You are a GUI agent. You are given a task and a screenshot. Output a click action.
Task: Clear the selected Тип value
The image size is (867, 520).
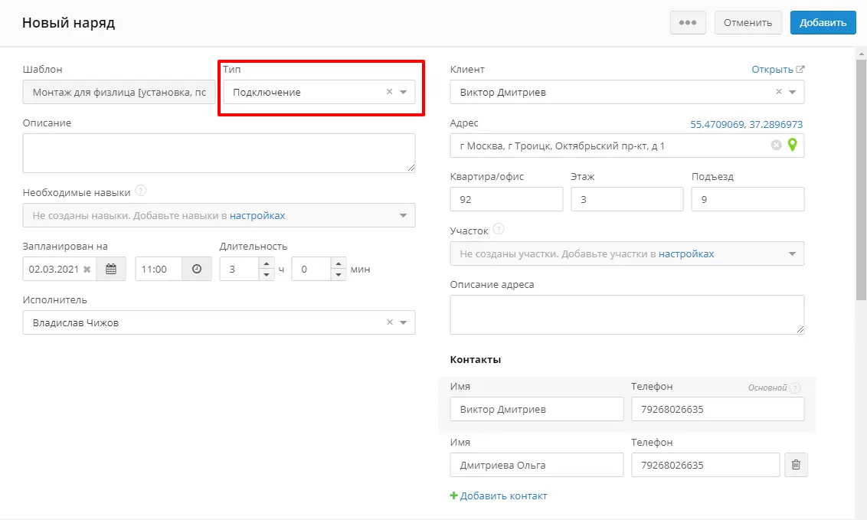point(389,92)
